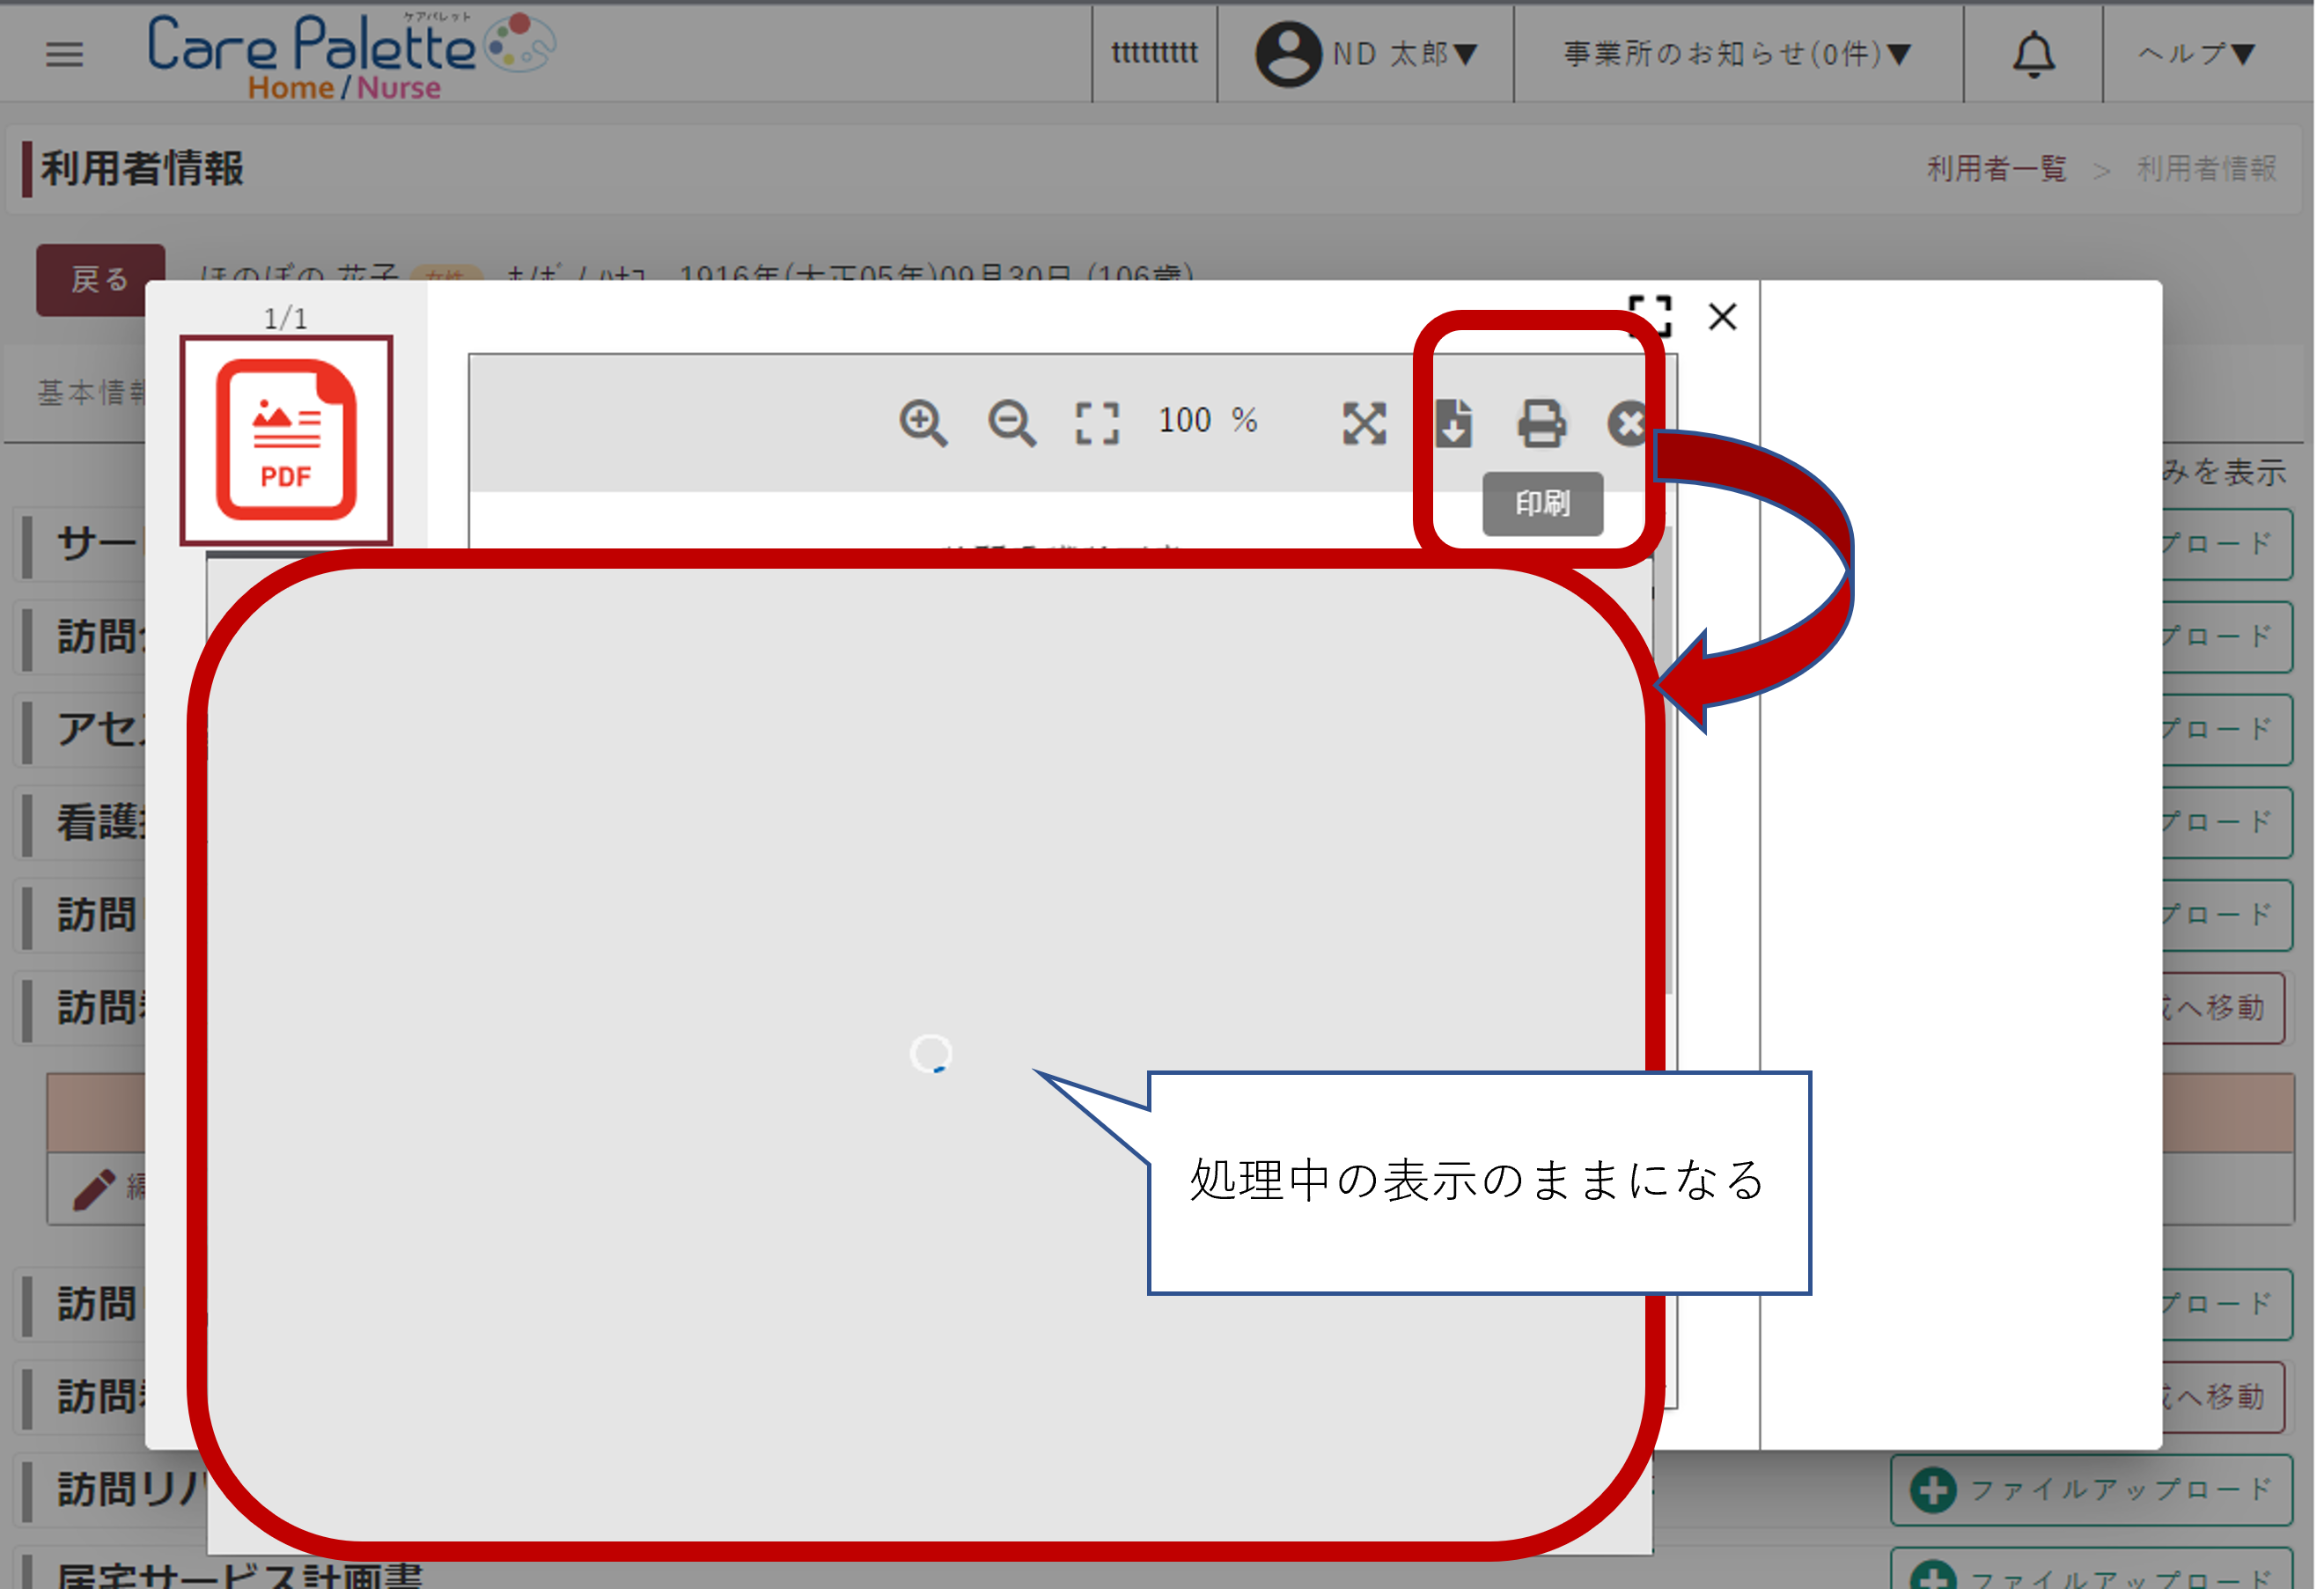Zoom out on the PDF viewer
Viewport: 2324px width, 1589px height.
pos(1011,423)
